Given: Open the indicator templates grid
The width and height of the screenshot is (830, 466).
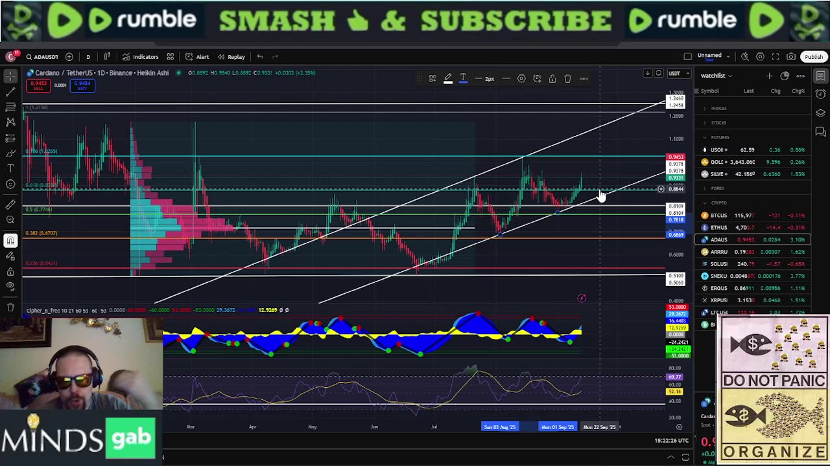Looking at the screenshot, I should tap(171, 57).
